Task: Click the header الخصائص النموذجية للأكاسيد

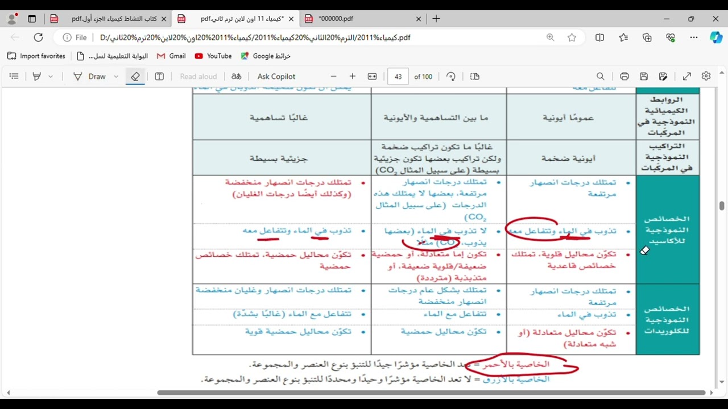Action: click(667, 229)
